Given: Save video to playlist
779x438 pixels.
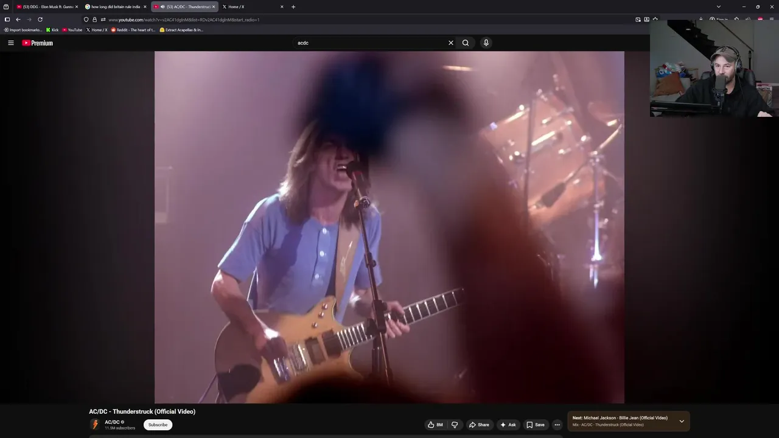Looking at the screenshot, I should tap(536, 425).
